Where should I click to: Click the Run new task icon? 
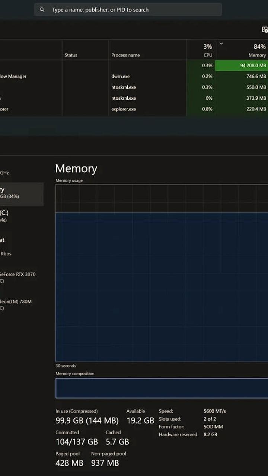pos(265,30)
